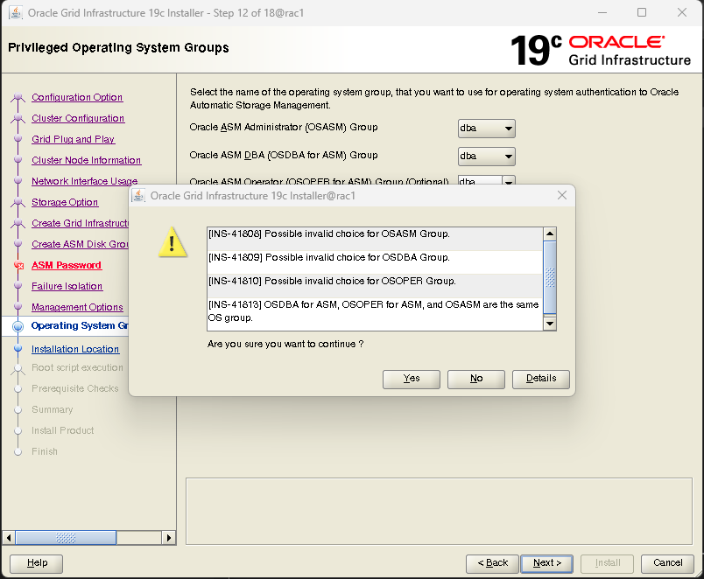Go to previous step with Back

point(492,563)
